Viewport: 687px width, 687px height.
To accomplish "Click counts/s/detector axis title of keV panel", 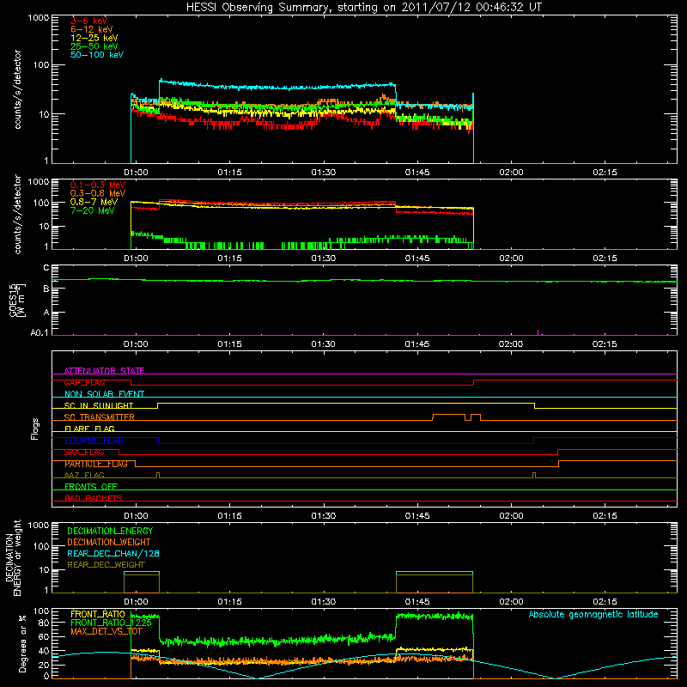I will click(17, 89).
